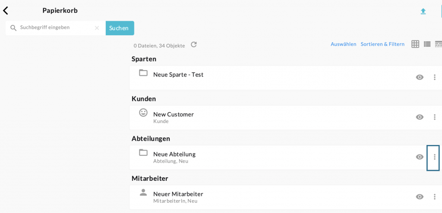Refresh the object list
This screenshot has height=213, width=442.
click(194, 45)
